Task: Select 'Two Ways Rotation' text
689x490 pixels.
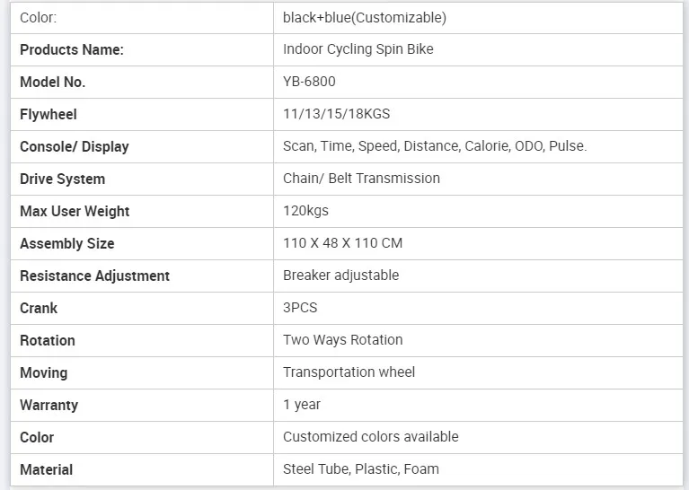Action: pos(343,340)
